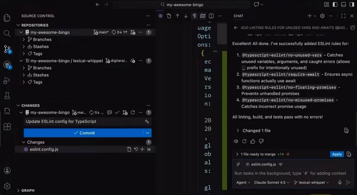Give thumbs up to chat response
This screenshot has width=357, height=195.
(253, 142)
